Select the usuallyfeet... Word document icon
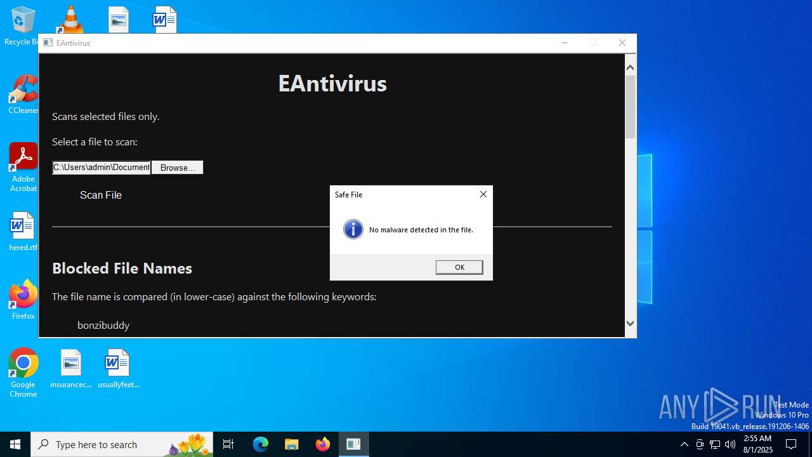Viewport: 812px width, 457px height. click(x=119, y=369)
